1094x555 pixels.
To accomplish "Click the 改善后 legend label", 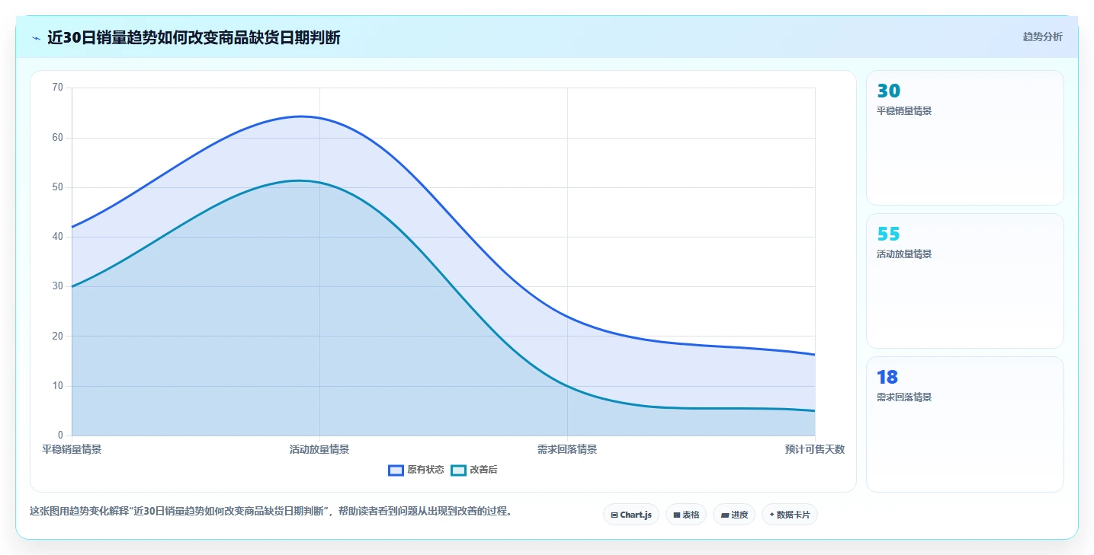I will (x=483, y=470).
